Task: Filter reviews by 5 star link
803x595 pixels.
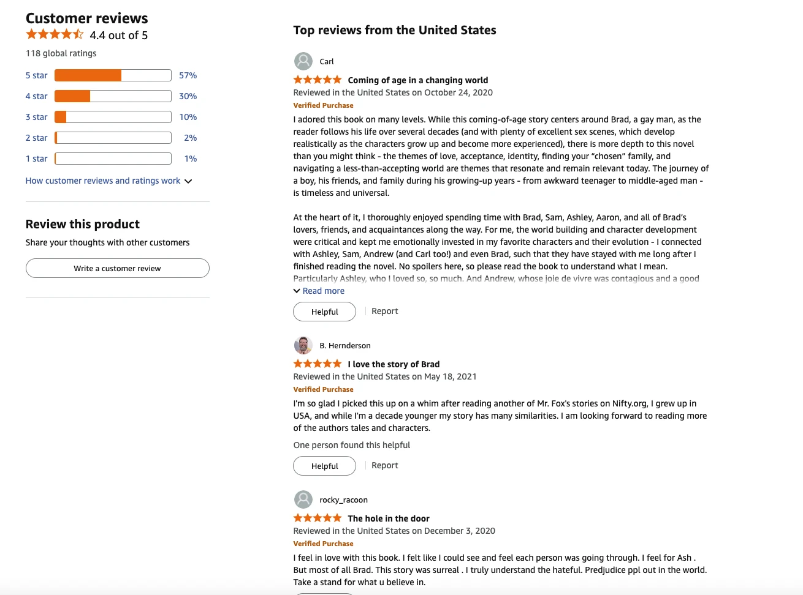Action: 37,75
